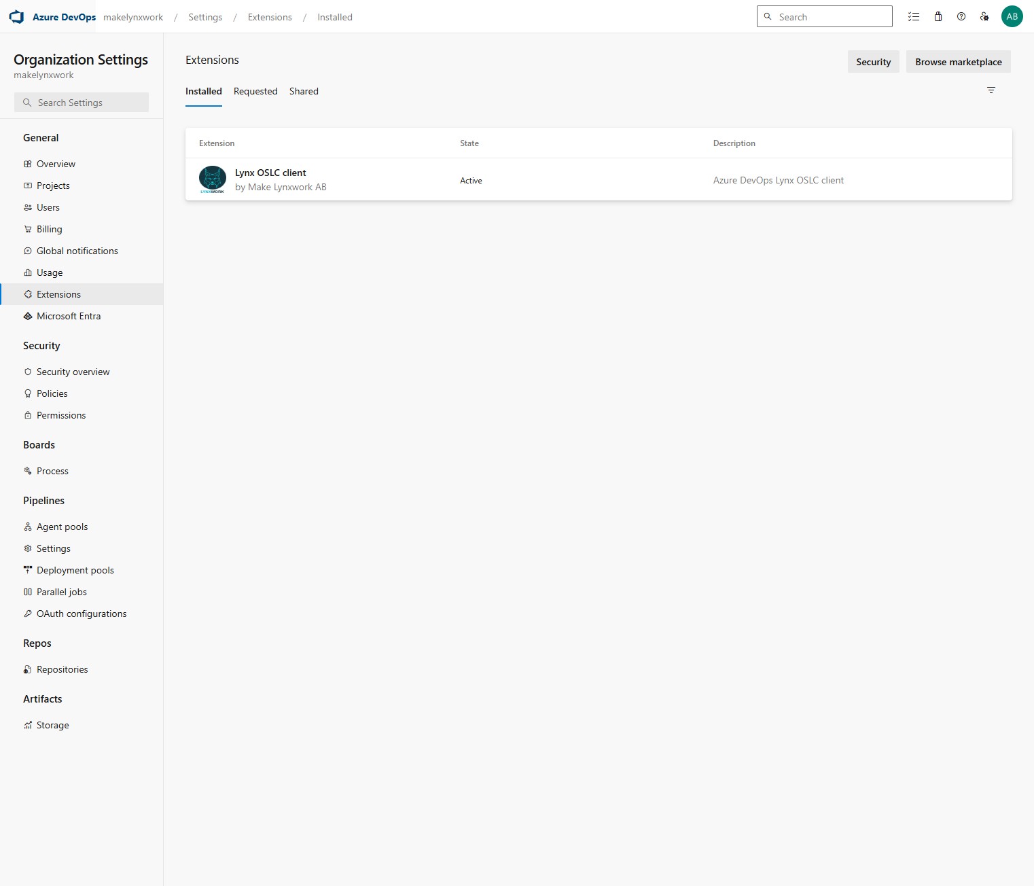Open Storage under Artifacts
The width and height of the screenshot is (1034, 886).
tap(82, 725)
